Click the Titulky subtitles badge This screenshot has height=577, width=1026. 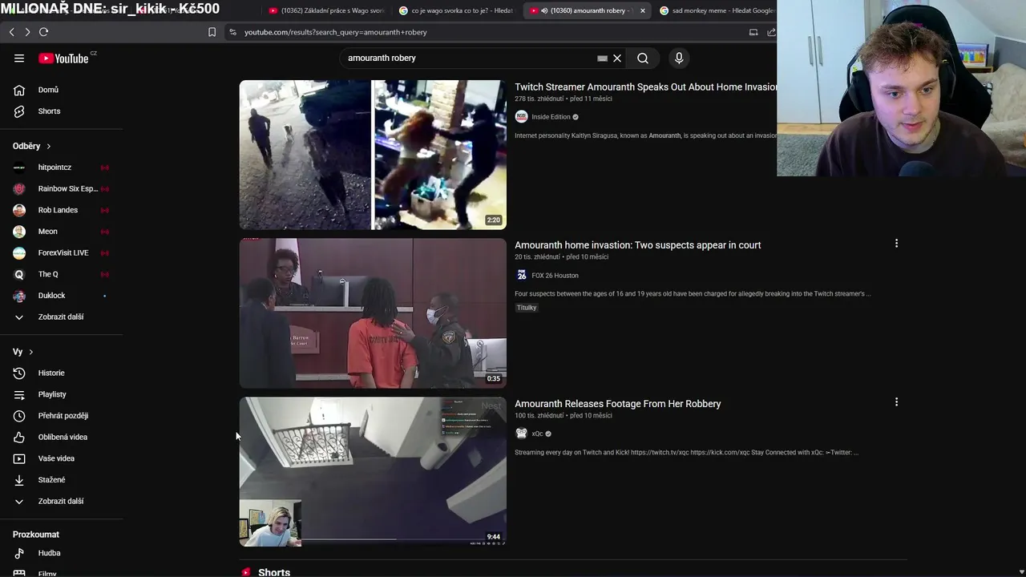[527, 308]
